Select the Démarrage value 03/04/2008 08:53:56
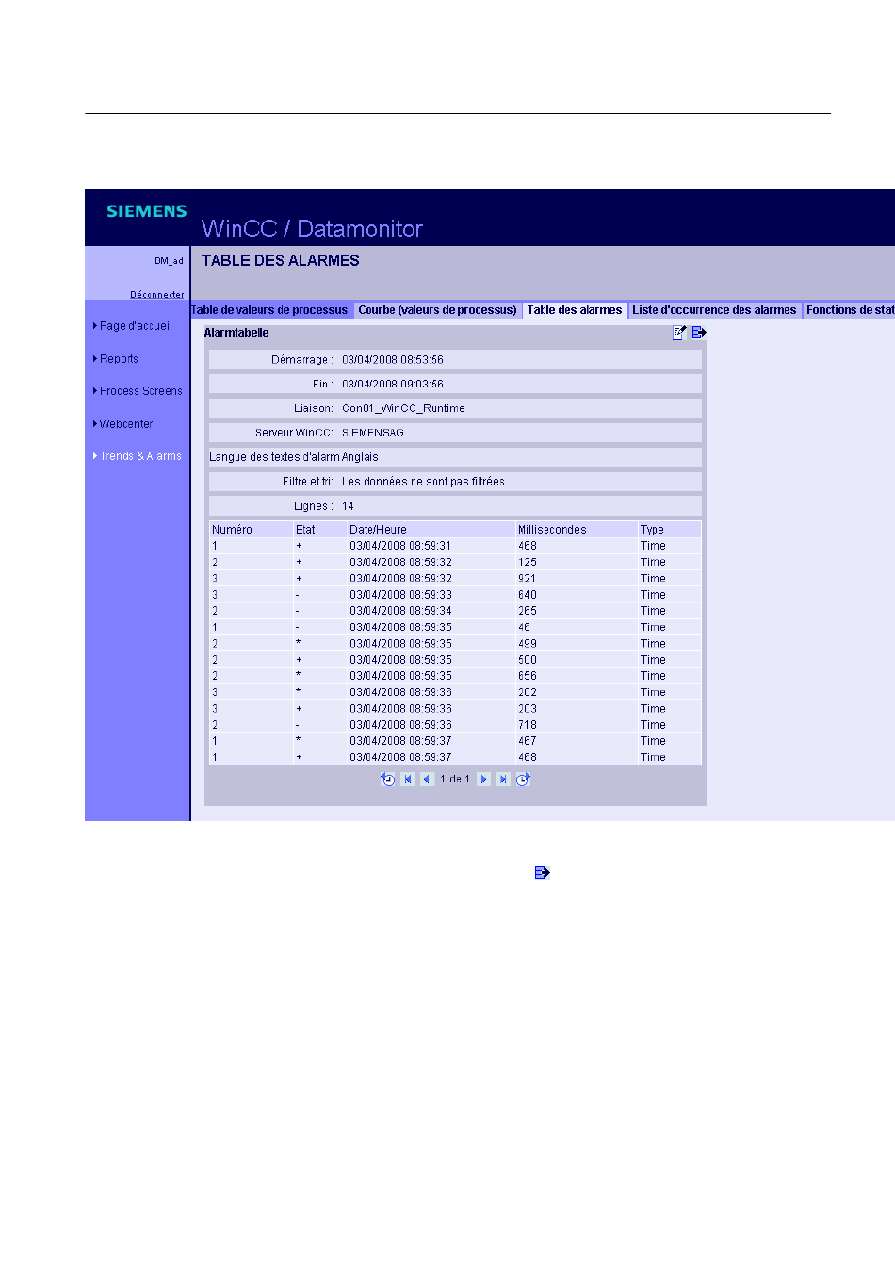895x1267 pixels. (x=393, y=360)
